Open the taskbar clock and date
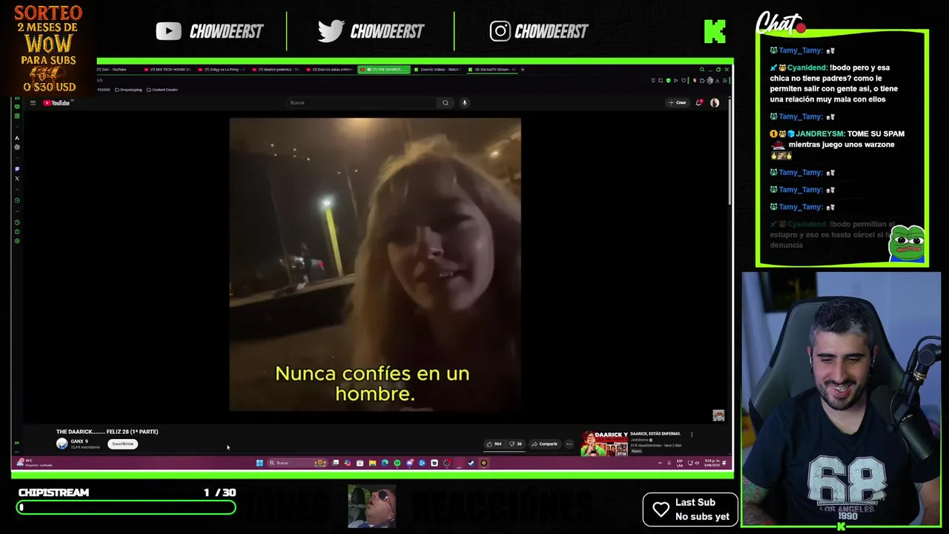Viewport: 949px width, 534px height. coord(712,464)
